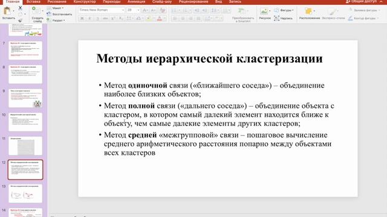Screen dimensions: 387x217
Task: Toggle bold (Ж) formatting
Action: 82,18
